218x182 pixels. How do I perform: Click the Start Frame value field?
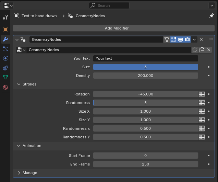pos(146,156)
